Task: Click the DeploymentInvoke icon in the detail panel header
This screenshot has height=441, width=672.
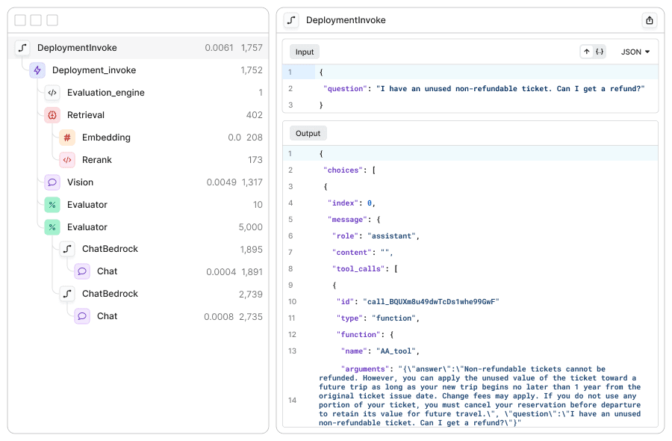Action: (x=291, y=20)
